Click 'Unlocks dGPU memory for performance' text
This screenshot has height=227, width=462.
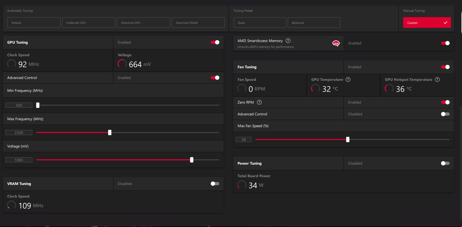[x=265, y=47]
